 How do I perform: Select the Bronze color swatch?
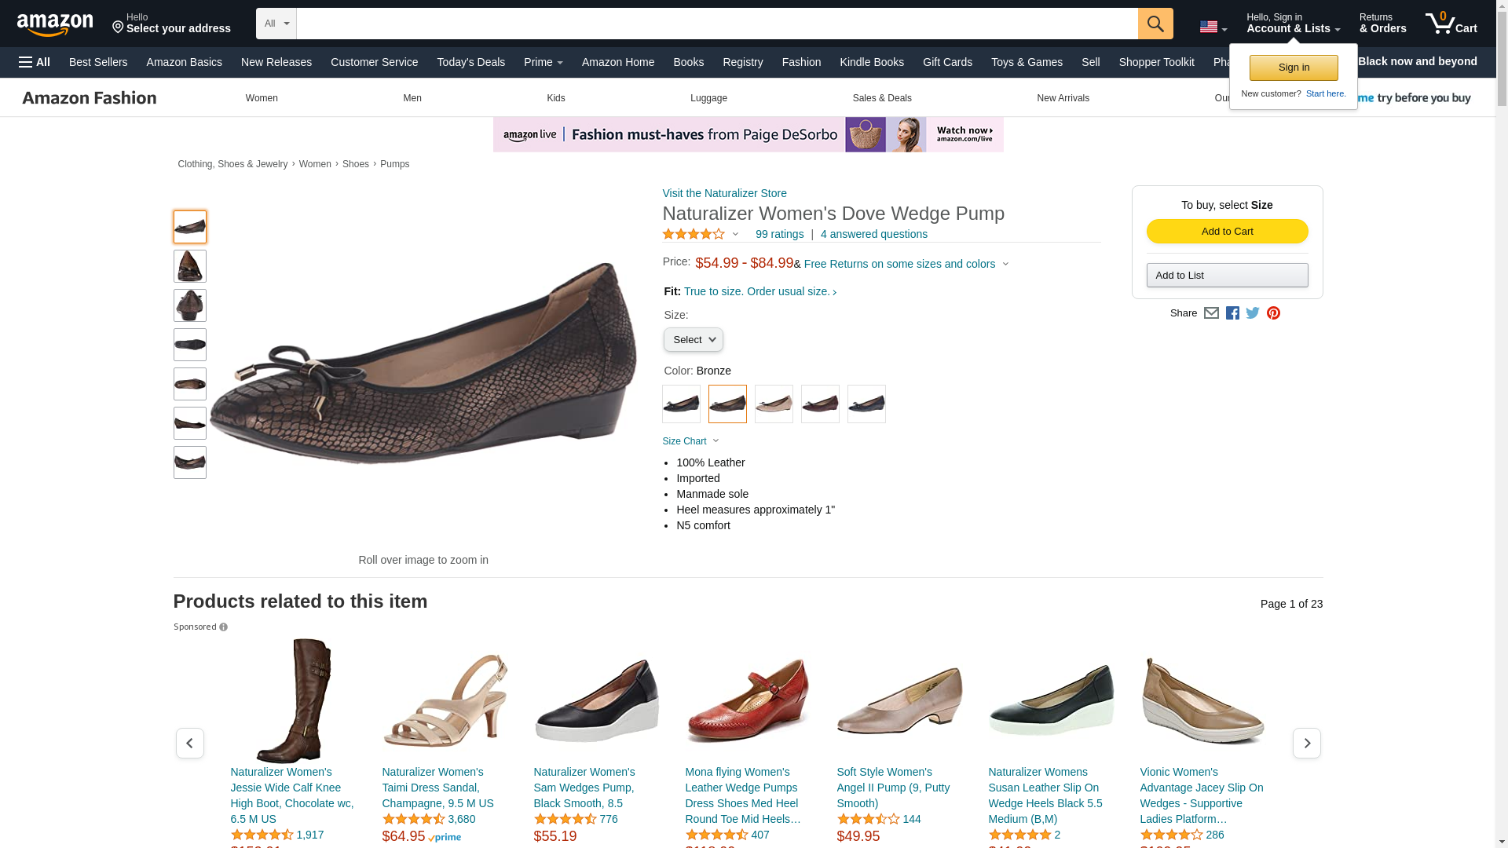pos(727,404)
